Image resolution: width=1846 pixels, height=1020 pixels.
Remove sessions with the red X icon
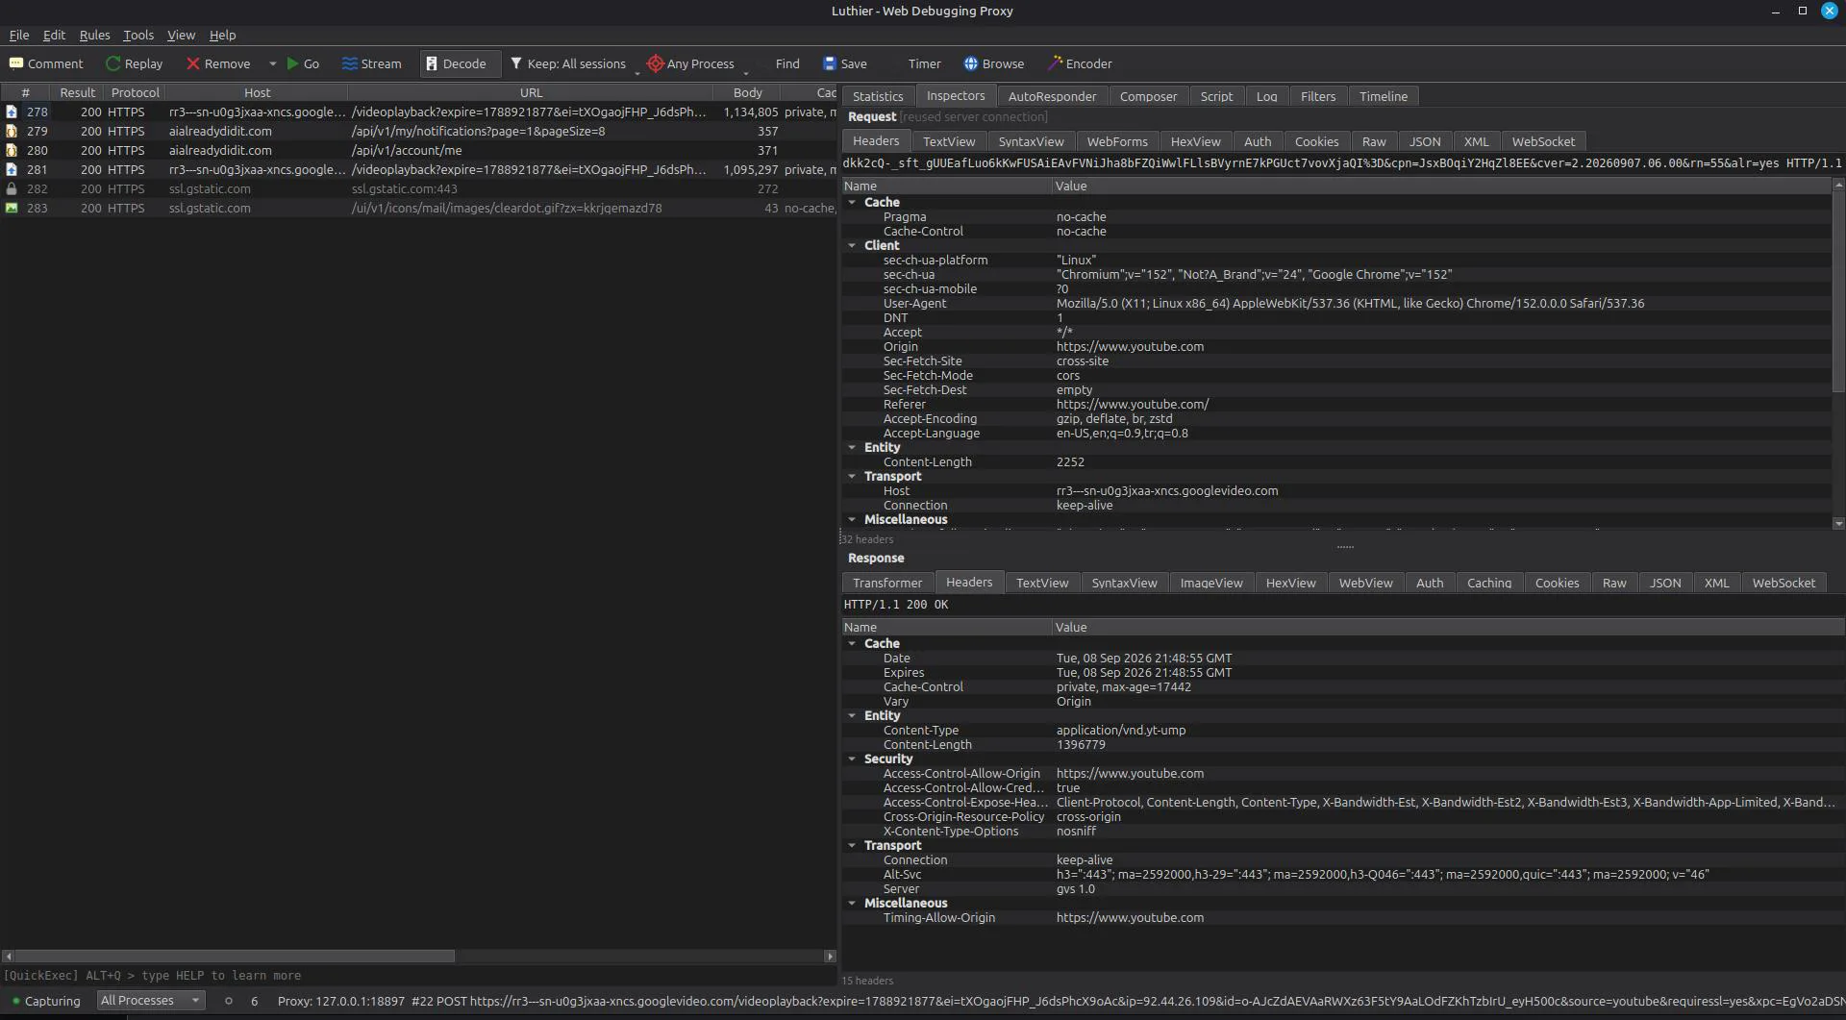[193, 63]
